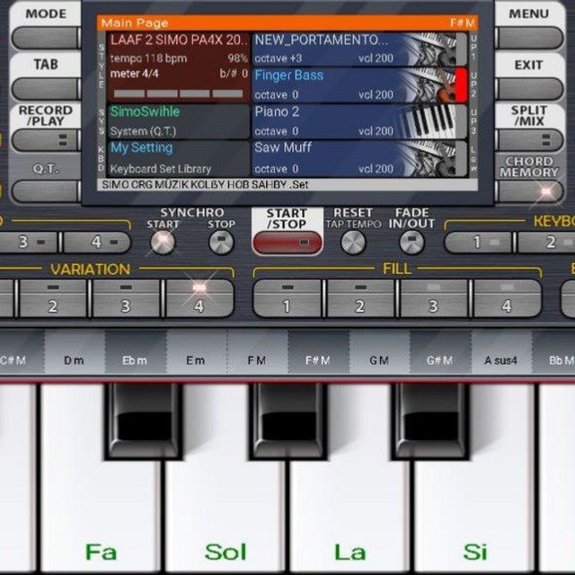
Task: Play the A sus4 chord pad
Action: 501,352
